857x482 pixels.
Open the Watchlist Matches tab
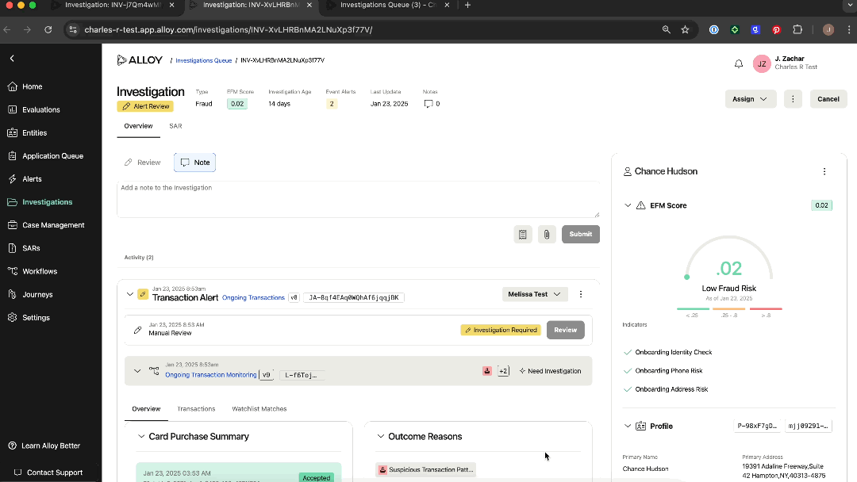(259, 409)
